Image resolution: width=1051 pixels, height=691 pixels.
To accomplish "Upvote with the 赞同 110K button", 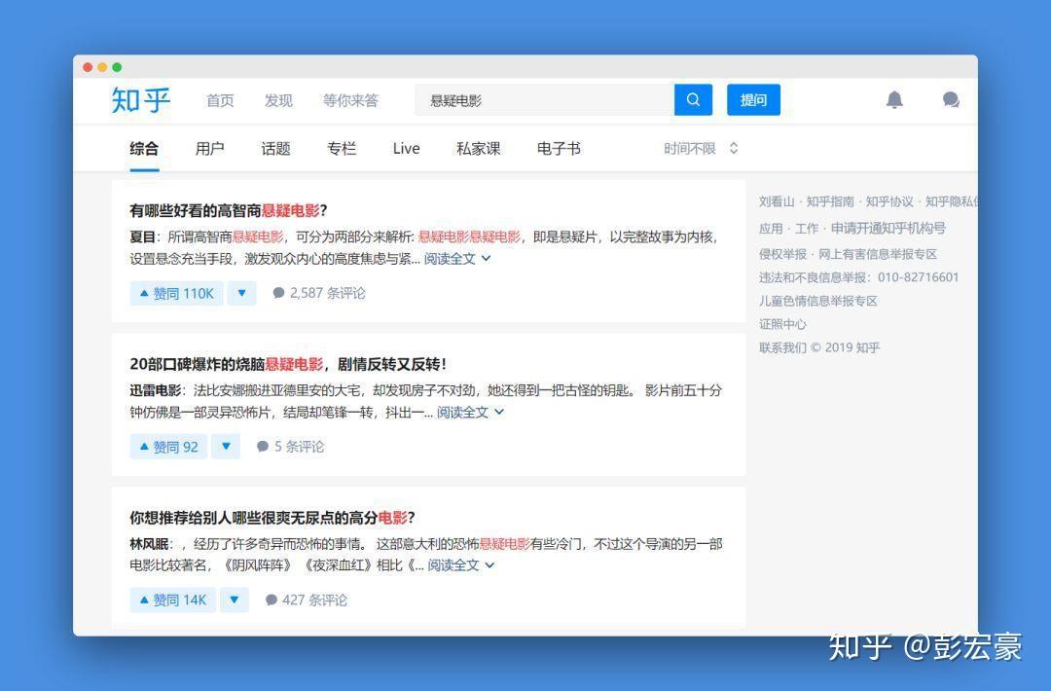I will pyautogui.click(x=176, y=293).
